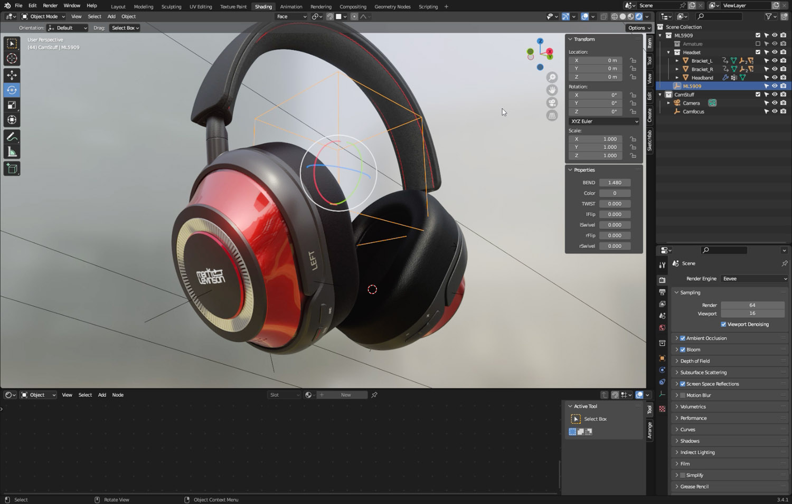Screen dimensions: 792x504
Task: Open the Output properties tab icon
Action: pyautogui.click(x=662, y=292)
